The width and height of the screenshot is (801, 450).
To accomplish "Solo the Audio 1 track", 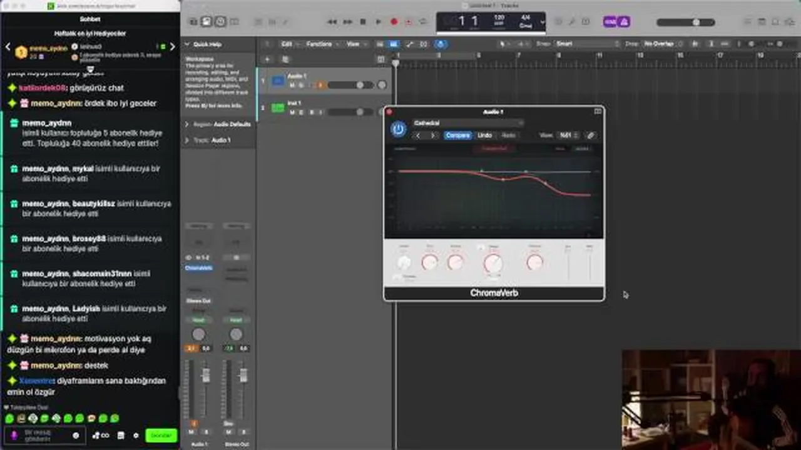I will (301, 85).
